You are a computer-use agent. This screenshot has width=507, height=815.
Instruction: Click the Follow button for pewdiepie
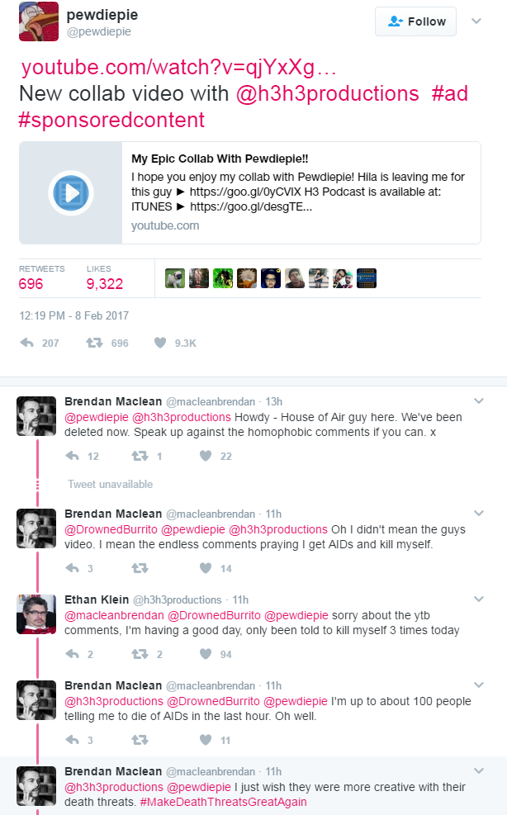415,21
